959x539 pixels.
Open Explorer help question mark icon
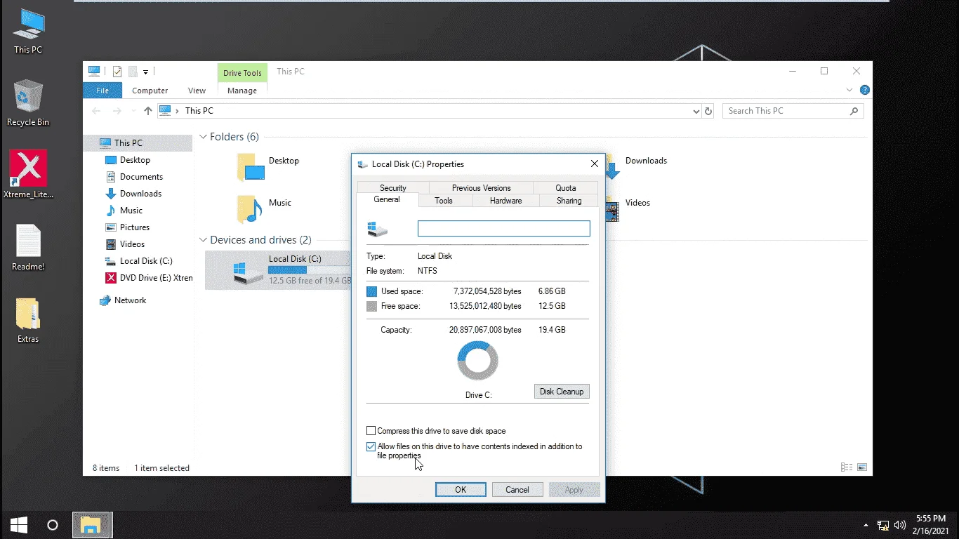tap(865, 90)
